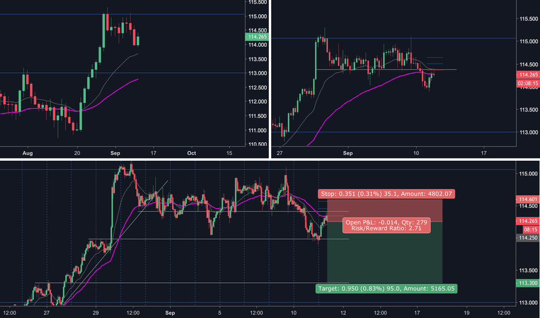
Task: Click the 29 date label on bottom chart
Action: click(96, 313)
